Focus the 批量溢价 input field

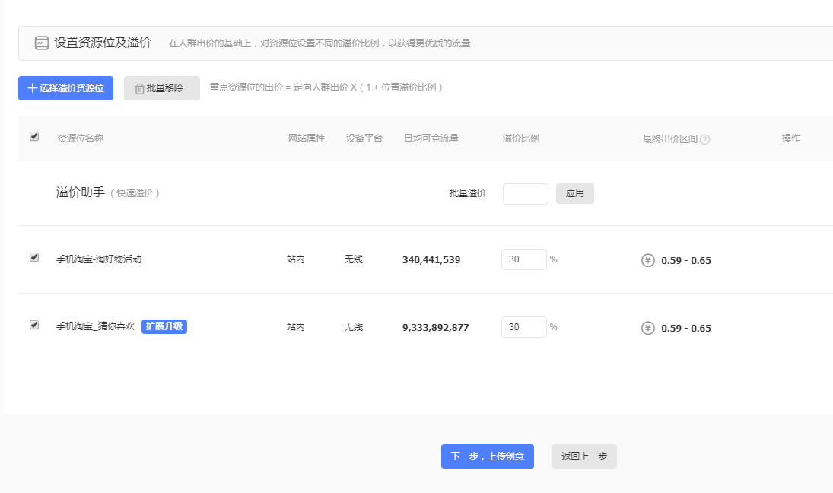click(525, 194)
